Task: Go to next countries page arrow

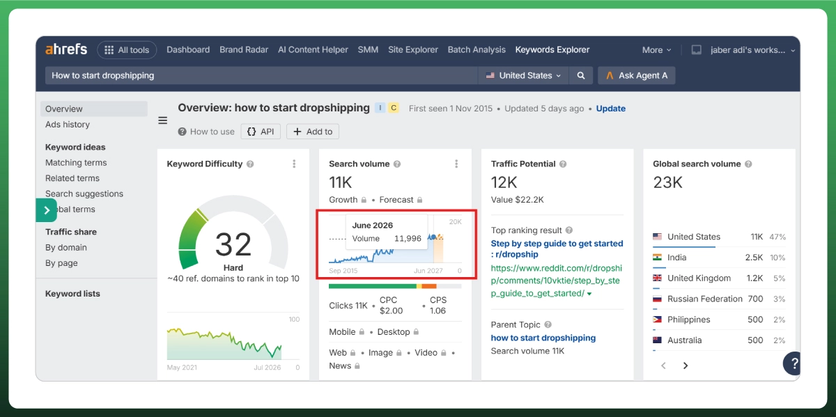Action: [x=686, y=365]
